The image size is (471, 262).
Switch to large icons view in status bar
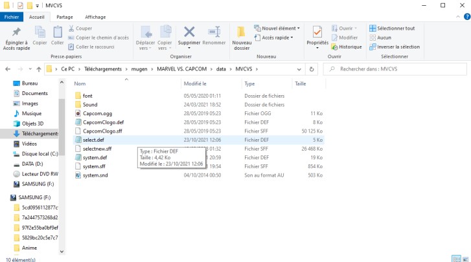tap(466, 259)
